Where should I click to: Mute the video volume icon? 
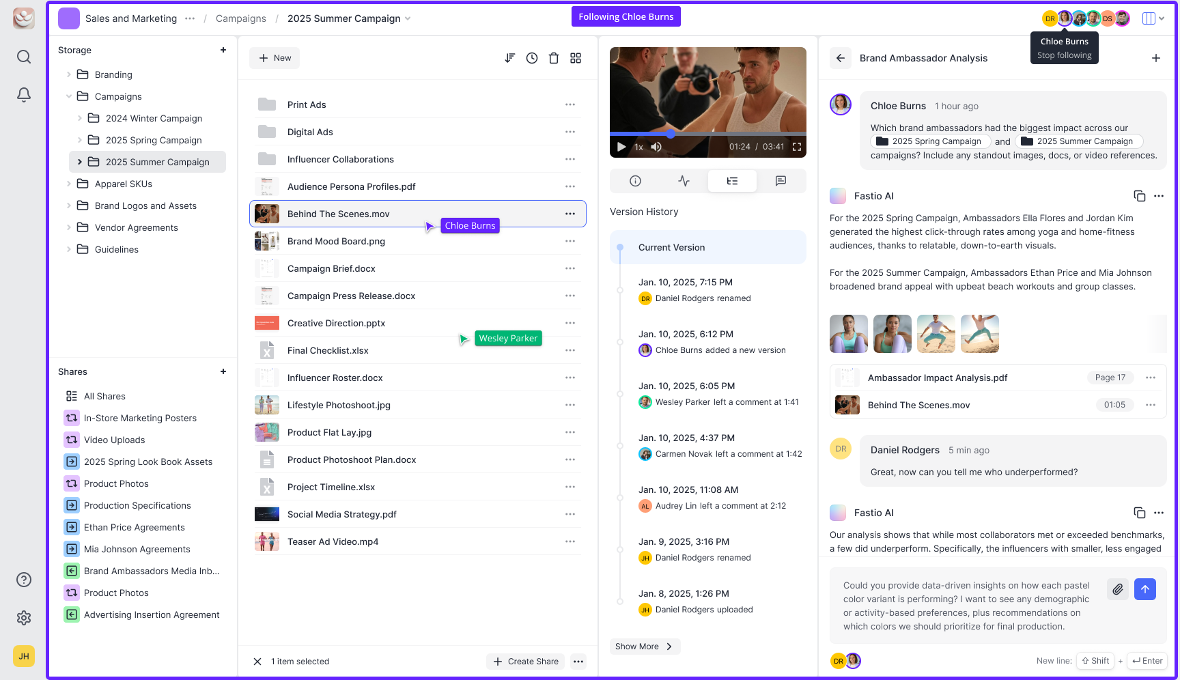tap(656, 147)
